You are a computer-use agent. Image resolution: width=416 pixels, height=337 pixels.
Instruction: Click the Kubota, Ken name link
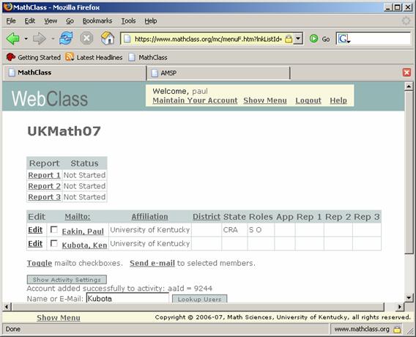coord(84,245)
